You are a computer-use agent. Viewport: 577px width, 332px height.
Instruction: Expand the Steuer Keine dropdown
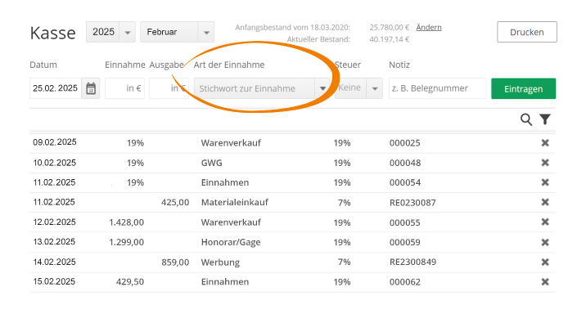coord(358,88)
